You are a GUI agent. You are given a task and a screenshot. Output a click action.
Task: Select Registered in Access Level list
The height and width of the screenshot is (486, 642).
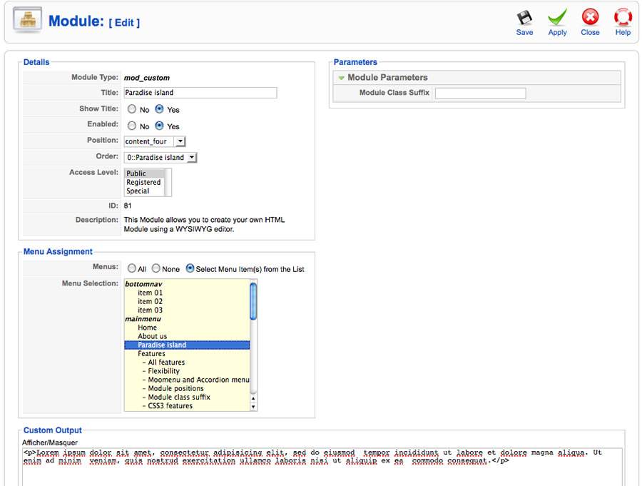[145, 183]
